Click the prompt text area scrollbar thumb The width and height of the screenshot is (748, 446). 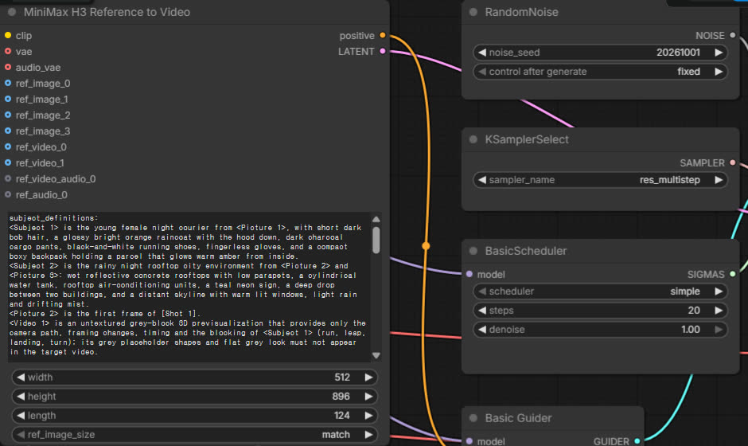pos(376,241)
